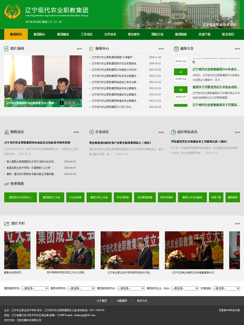The height and width of the screenshot is (325, 244).
Task: Click the green 集团简报 quick link button
Action: [x=233, y=197]
